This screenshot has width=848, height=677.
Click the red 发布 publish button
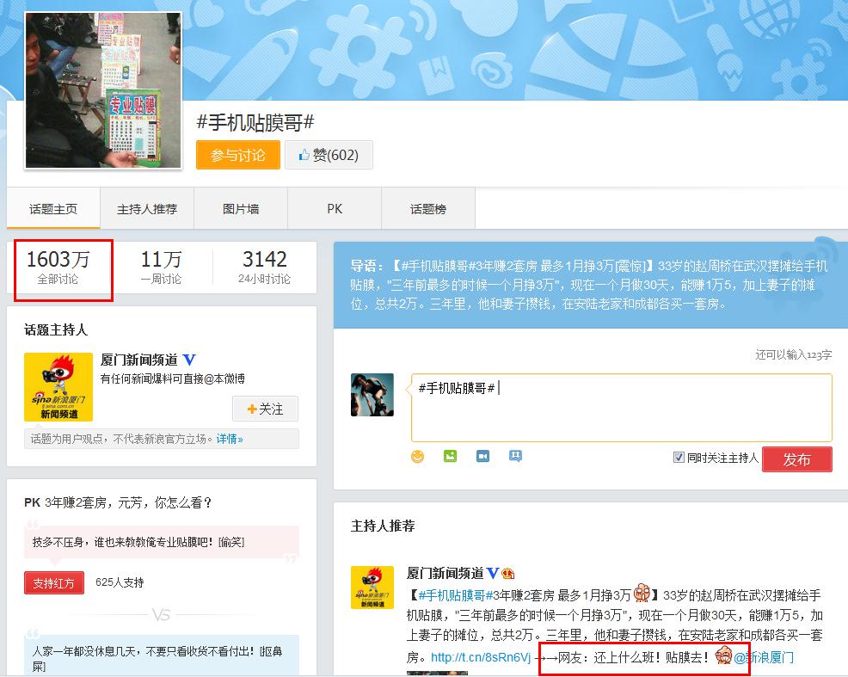[x=796, y=459]
